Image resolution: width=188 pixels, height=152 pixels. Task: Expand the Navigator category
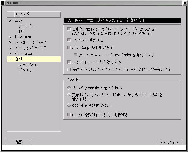[x=10, y=37]
